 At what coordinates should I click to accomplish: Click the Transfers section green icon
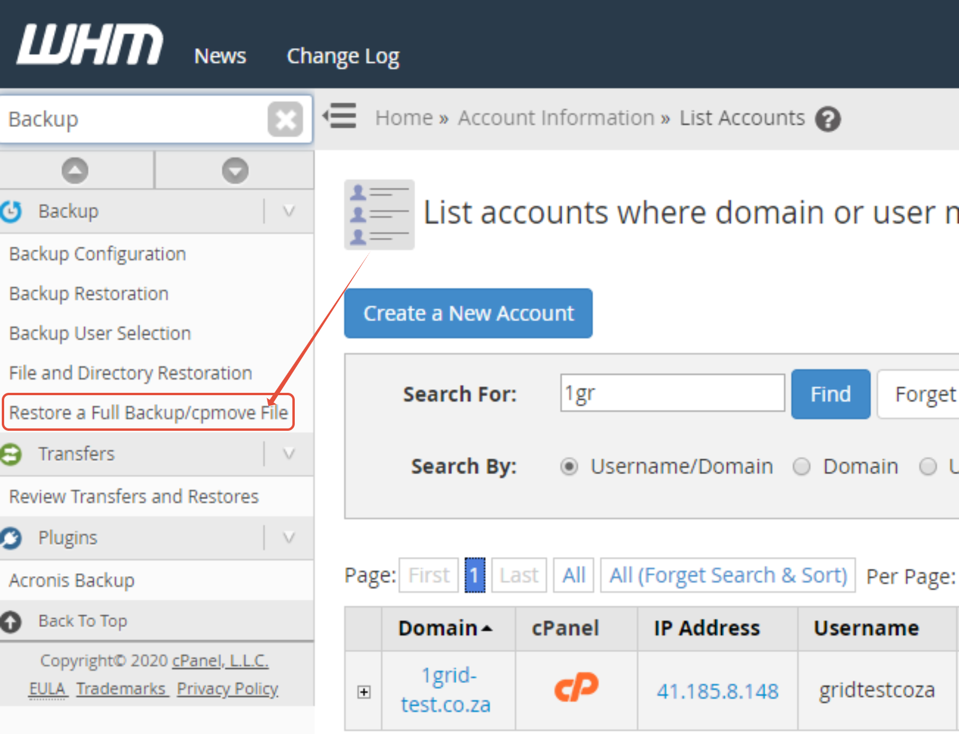pyautogui.click(x=11, y=455)
